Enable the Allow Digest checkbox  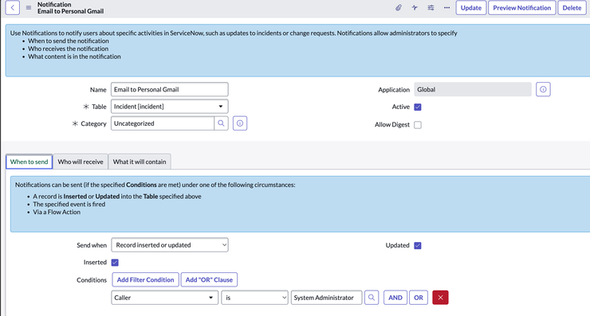[418, 125]
